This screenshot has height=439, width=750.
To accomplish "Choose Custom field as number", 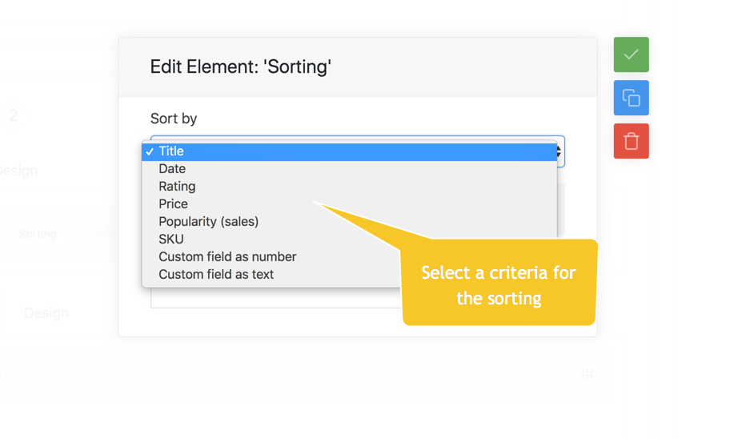I will [x=227, y=257].
